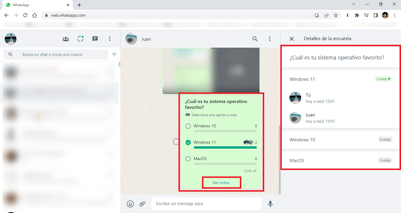
Task: Toggle the Chrome side panel icon
Action: click(375, 16)
